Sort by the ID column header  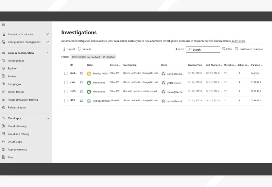pos(71,65)
